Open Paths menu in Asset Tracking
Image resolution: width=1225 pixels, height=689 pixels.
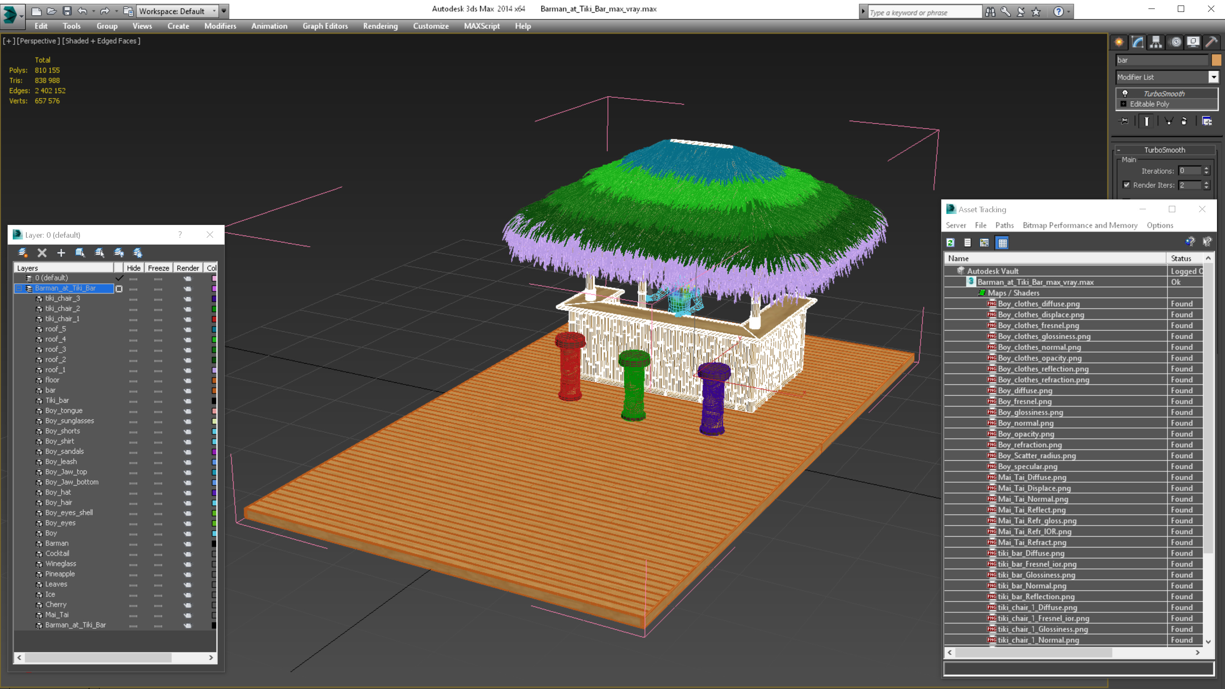[x=1004, y=225]
